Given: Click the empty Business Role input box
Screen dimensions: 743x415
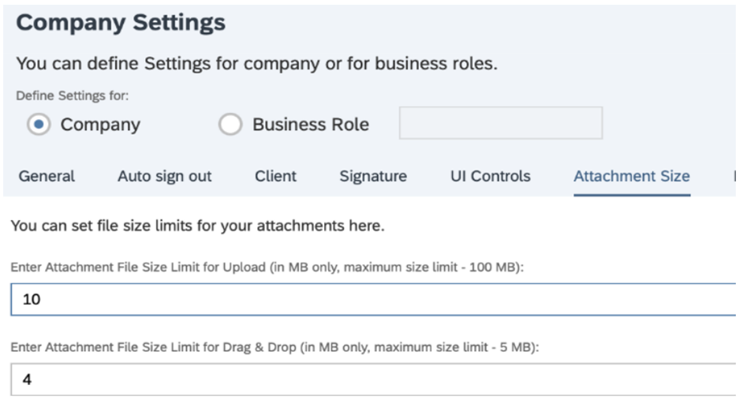Looking at the screenshot, I should pos(500,124).
